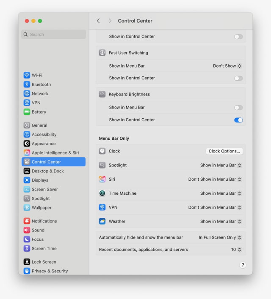
Task: Click the Clock icon in Menu Bar Only
Action: (x=102, y=151)
